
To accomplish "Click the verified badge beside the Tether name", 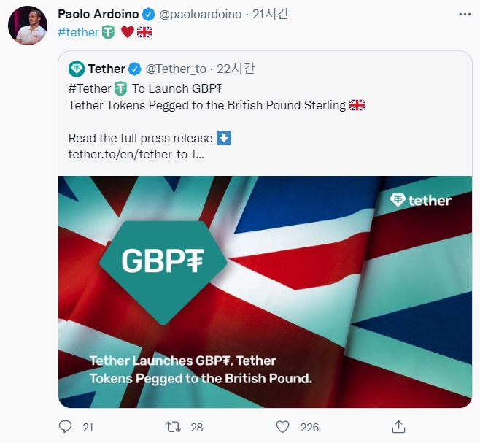I will [x=136, y=69].
